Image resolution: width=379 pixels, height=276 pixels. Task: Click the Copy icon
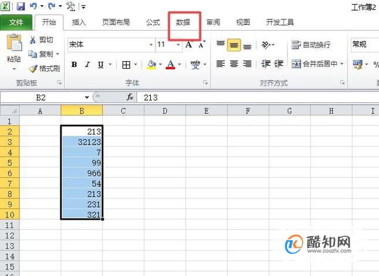coord(33,53)
